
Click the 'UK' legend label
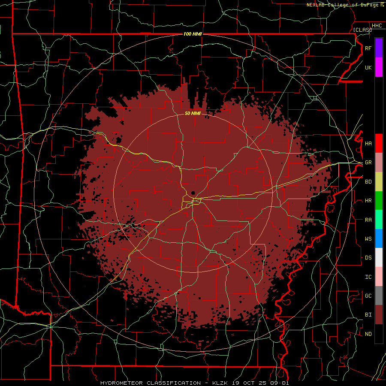point(368,67)
